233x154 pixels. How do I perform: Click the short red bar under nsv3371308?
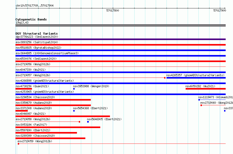pyautogui.click(x=22, y=111)
